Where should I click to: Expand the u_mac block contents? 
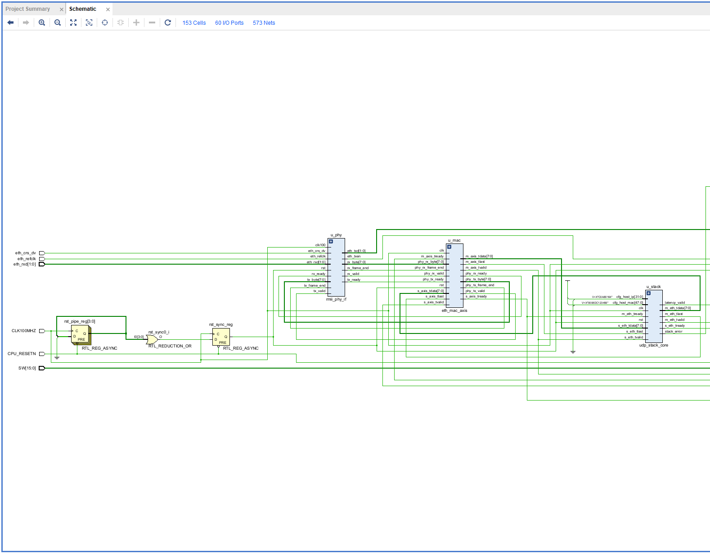click(449, 247)
